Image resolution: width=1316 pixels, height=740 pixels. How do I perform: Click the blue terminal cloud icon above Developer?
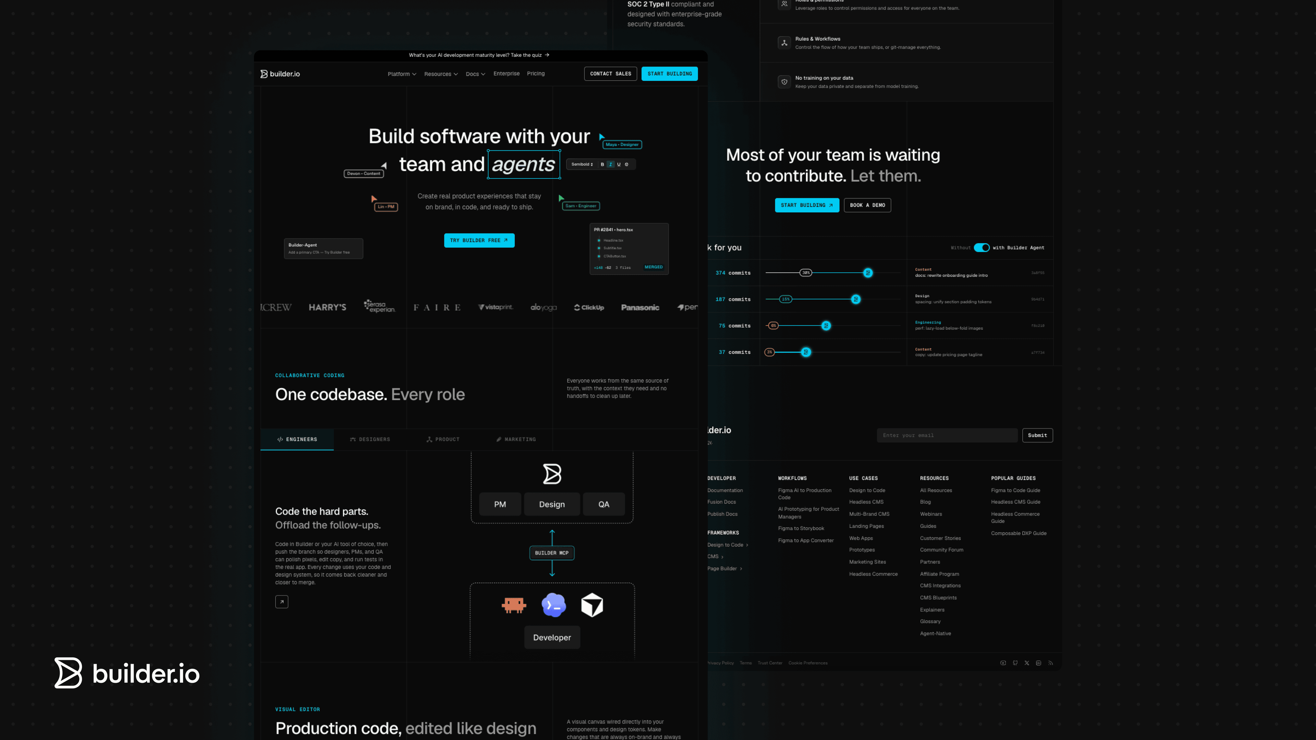tap(554, 605)
